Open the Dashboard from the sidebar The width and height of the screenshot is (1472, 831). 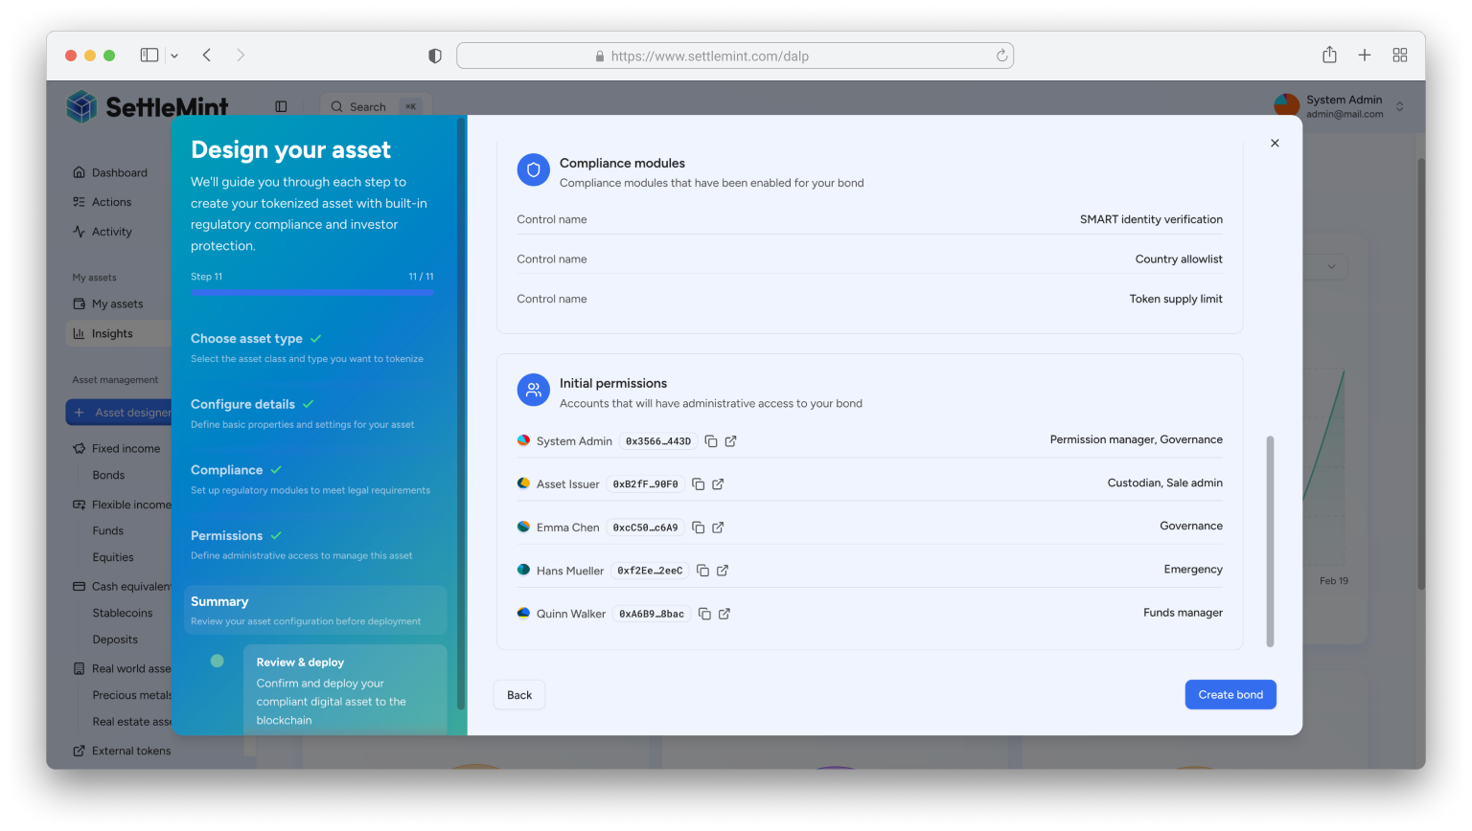click(115, 172)
